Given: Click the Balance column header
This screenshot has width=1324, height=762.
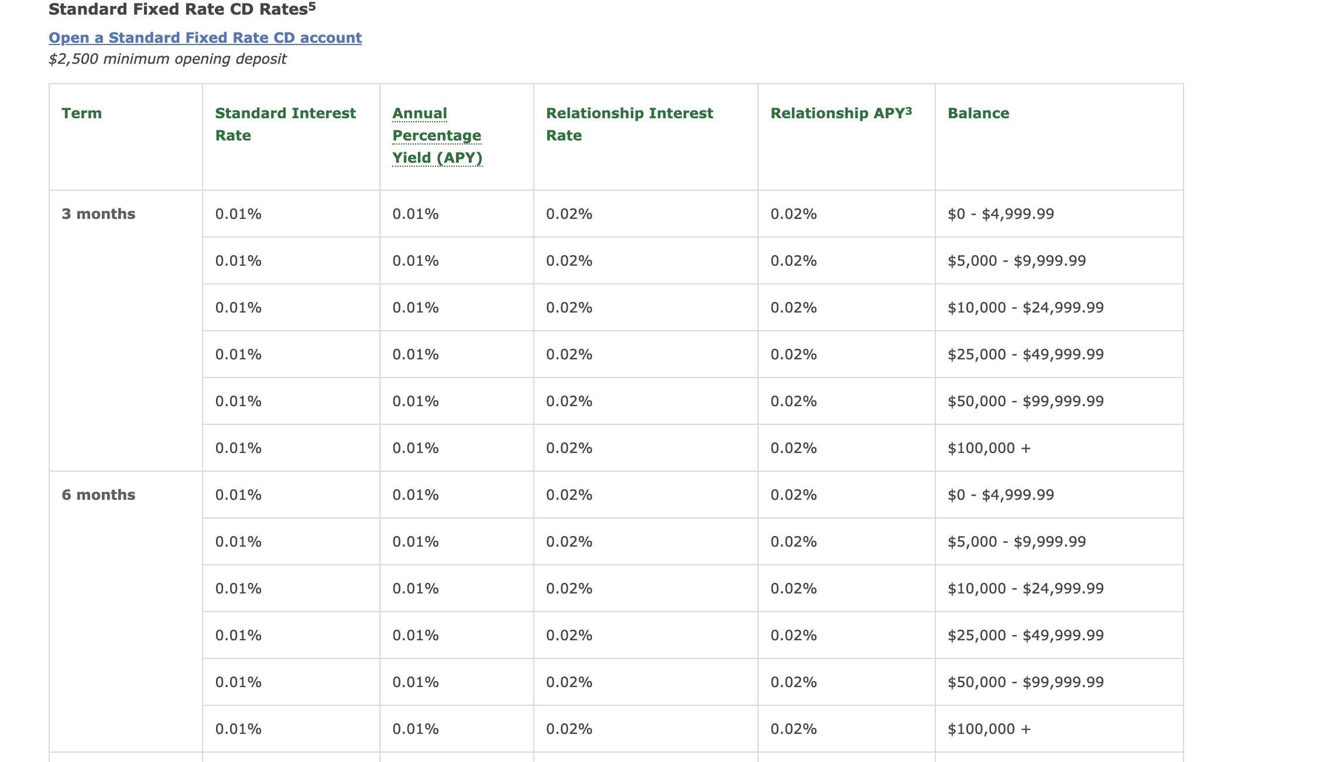Looking at the screenshot, I should pyautogui.click(x=978, y=113).
